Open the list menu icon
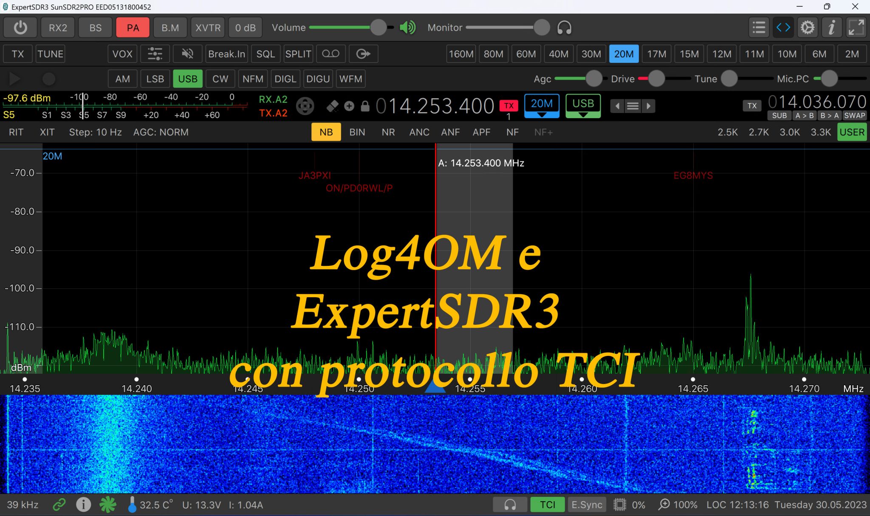Screen dimensions: 870x516 [759, 28]
